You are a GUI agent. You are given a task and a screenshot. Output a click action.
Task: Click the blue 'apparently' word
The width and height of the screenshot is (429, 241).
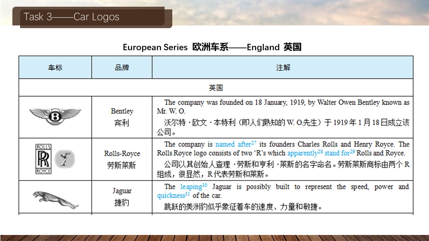[x=302, y=153]
